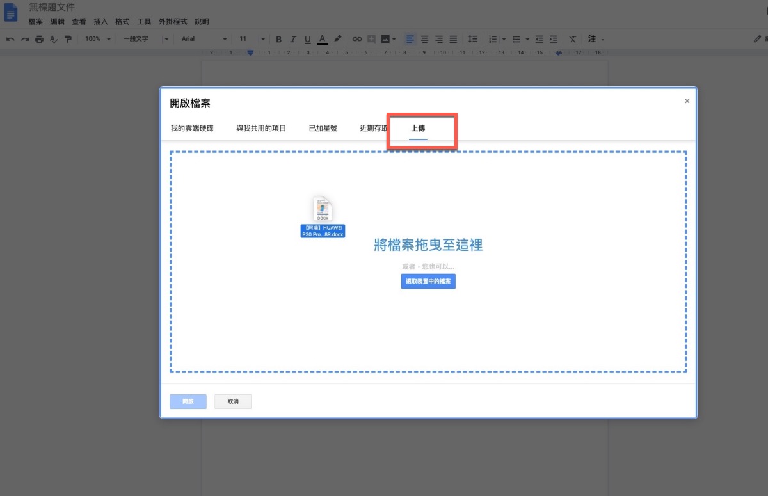Viewport: 768px width, 496px height.
Task: Click the print icon
Action: point(40,39)
